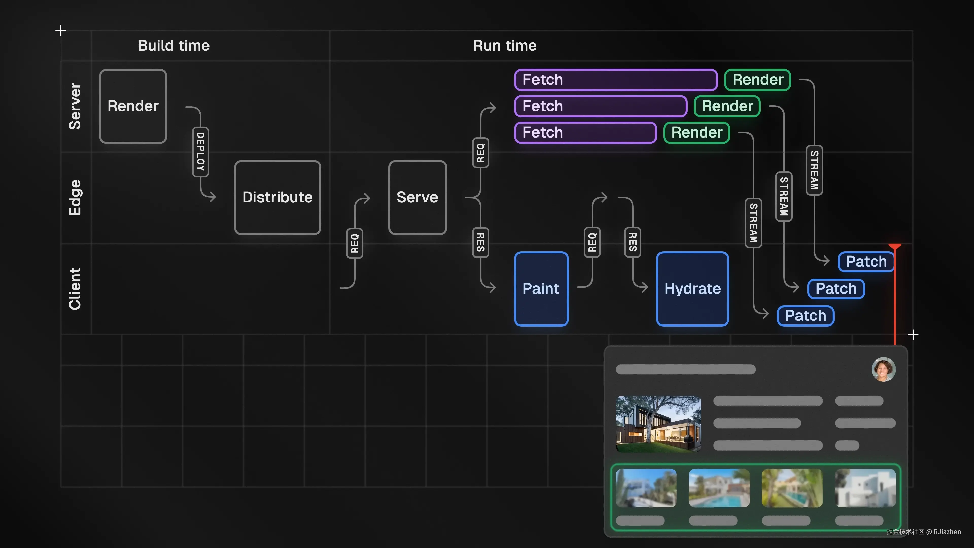Click the shortest purple Fetch bar
Screen dimensions: 974x548
[585, 133]
